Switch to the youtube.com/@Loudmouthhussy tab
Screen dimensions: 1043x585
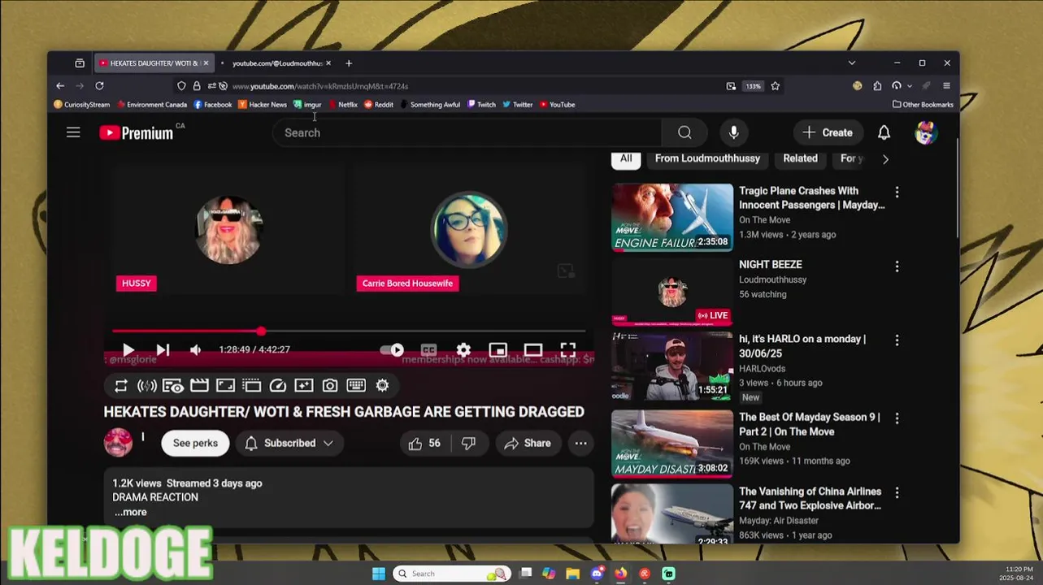point(279,63)
